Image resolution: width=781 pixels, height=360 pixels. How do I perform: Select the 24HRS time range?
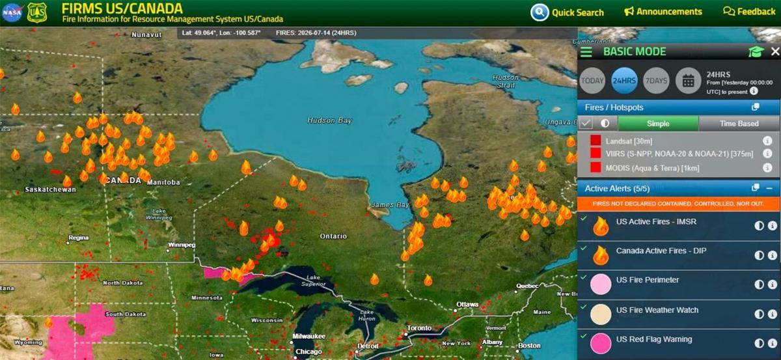[x=624, y=81]
